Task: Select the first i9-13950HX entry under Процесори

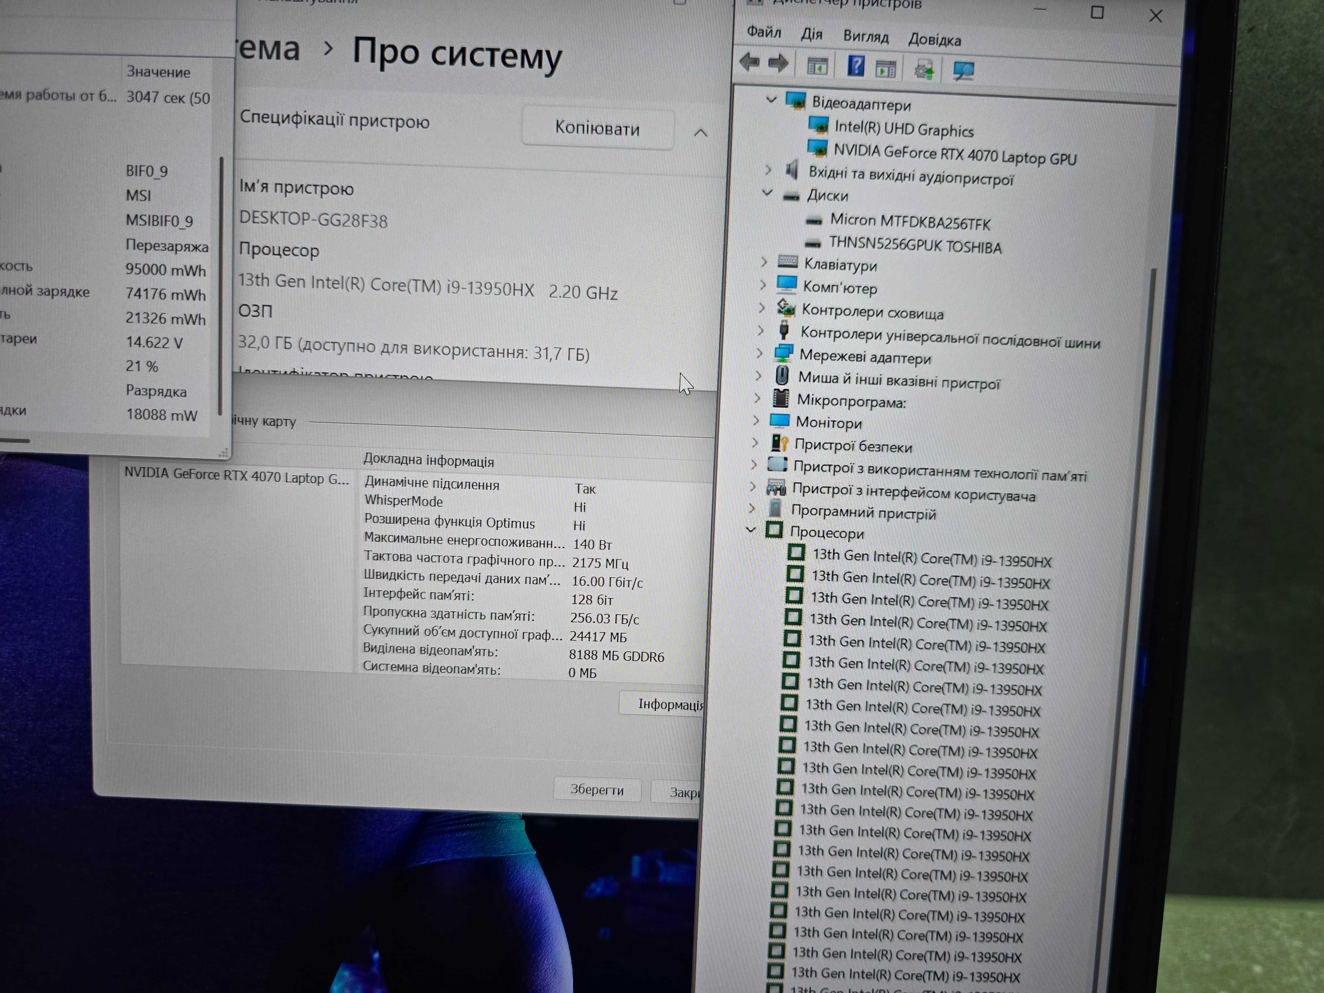Action: click(x=931, y=558)
